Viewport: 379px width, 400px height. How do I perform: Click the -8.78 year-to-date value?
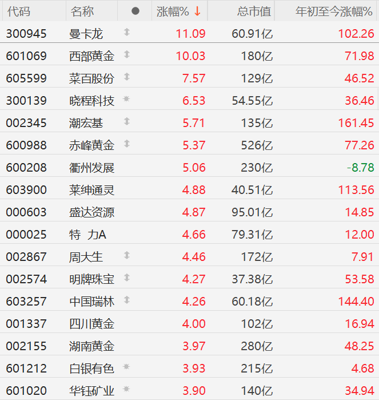pyautogui.click(x=360, y=168)
